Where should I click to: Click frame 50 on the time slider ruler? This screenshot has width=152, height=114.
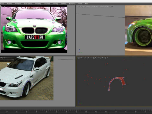76,112
